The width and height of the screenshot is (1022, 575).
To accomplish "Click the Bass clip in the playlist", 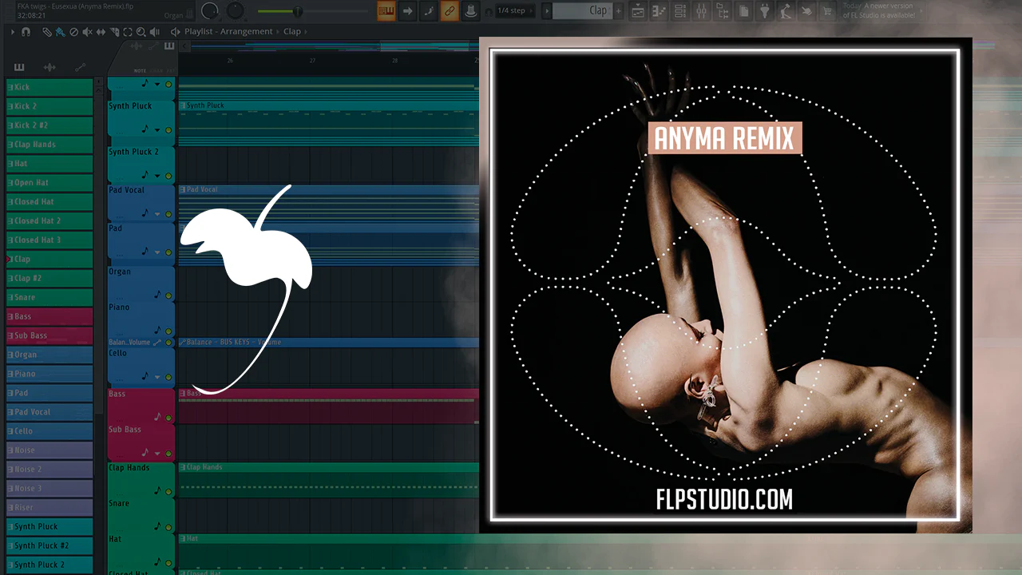I will point(328,406).
